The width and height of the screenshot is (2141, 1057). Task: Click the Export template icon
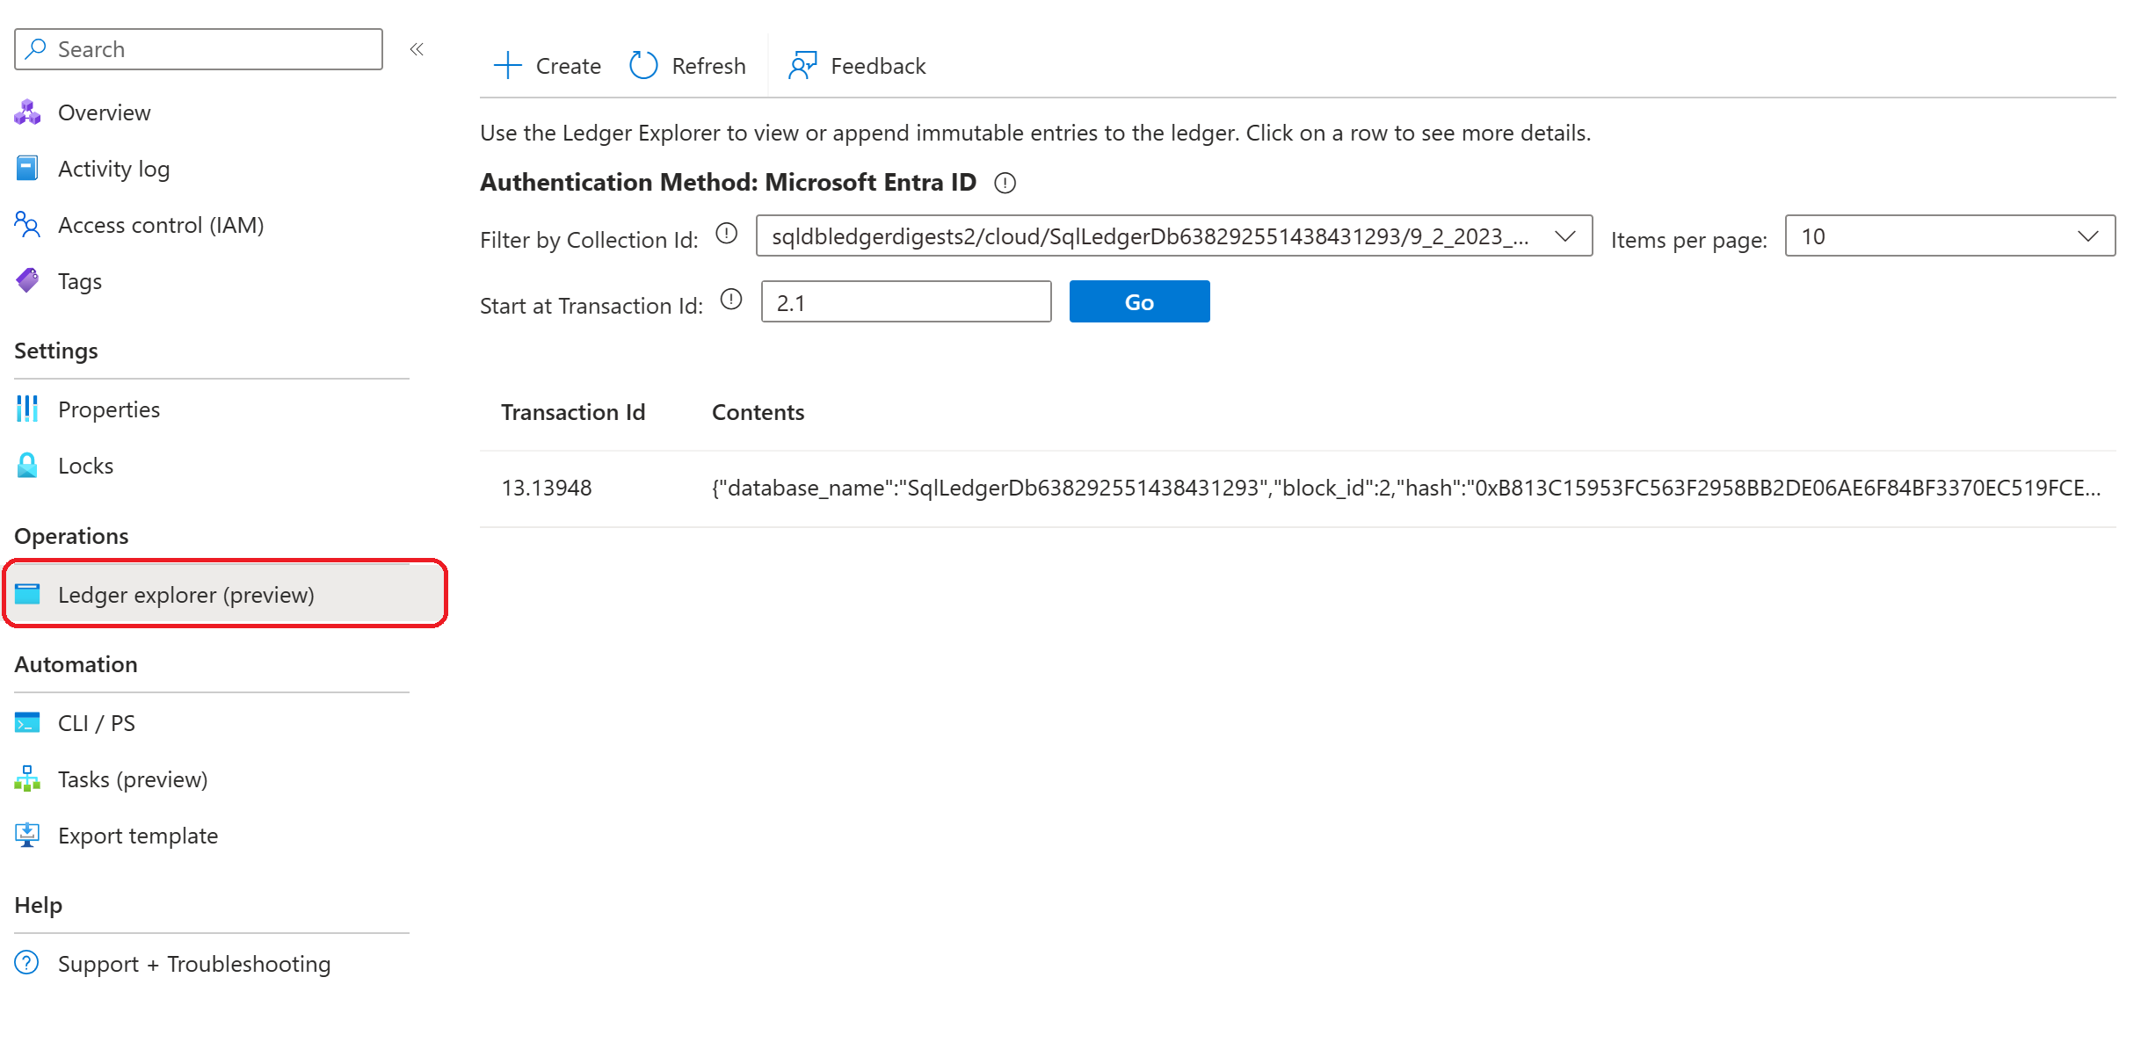pyautogui.click(x=27, y=836)
